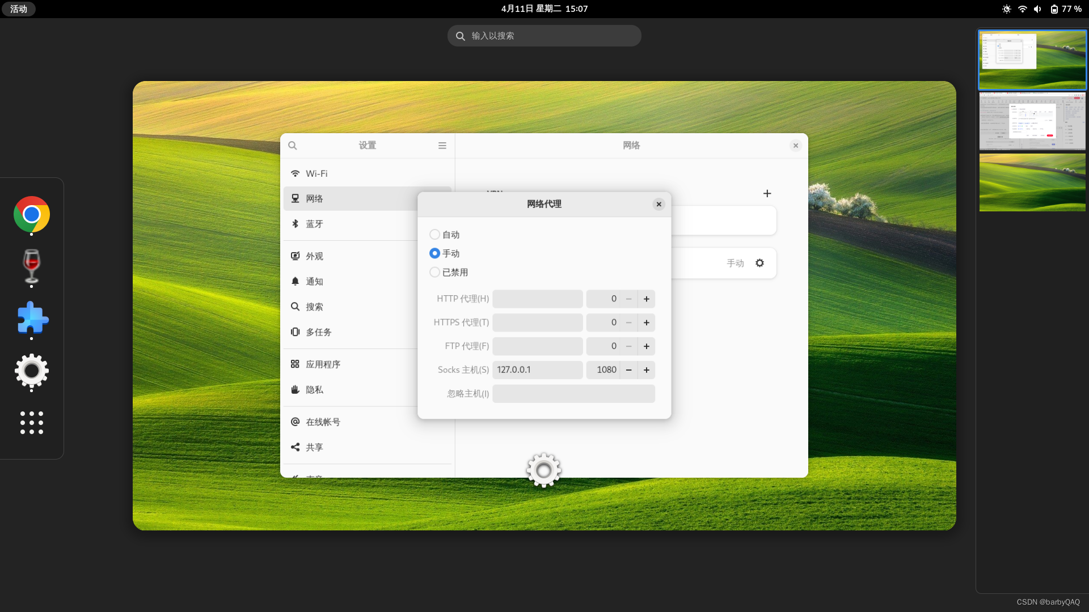Click the Settings window gear icon below the window
The width and height of the screenshot is (1089, 612).
[544, 470]
